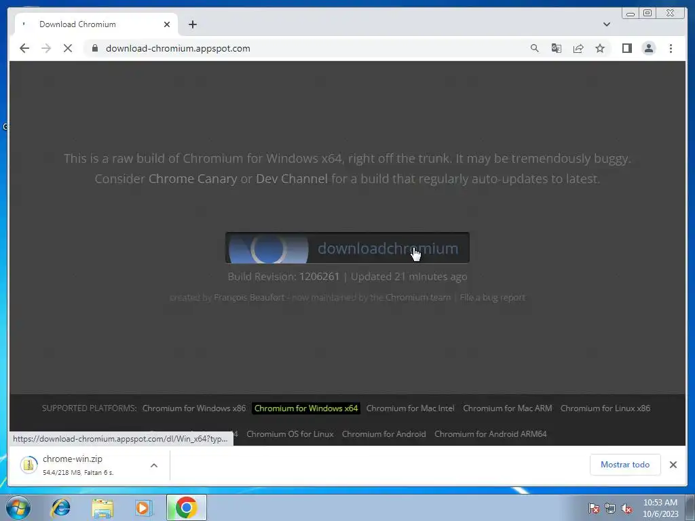This screenshot has width=695, height=521.
Task: Open the Chromium team link
Action: [418, 297]
